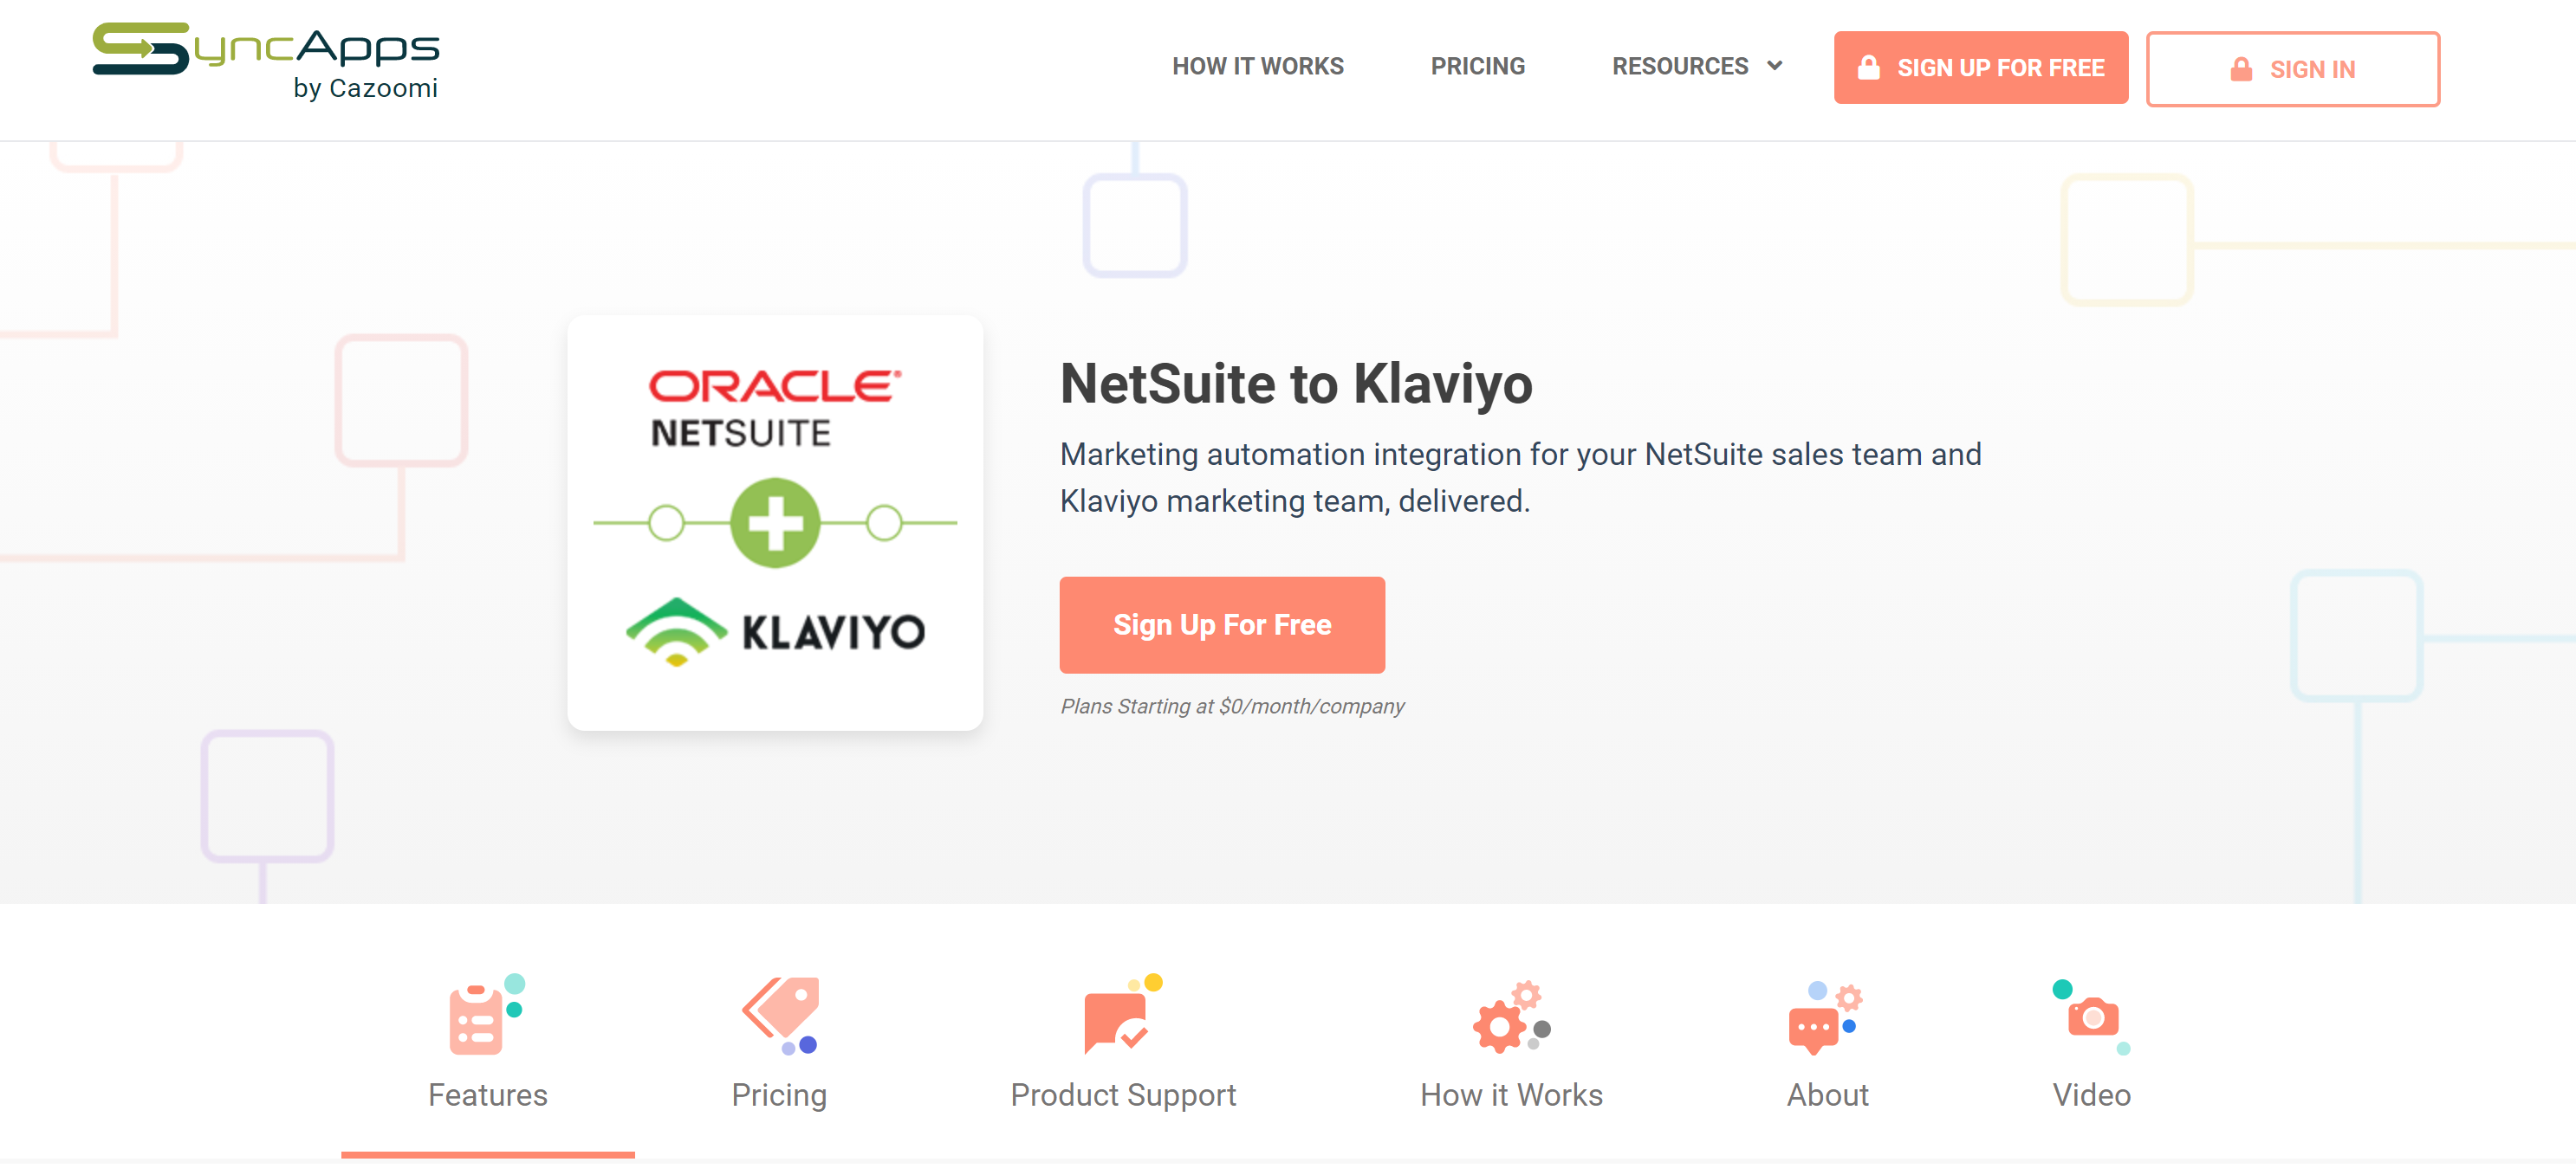Click the marketing automation description paragraph
Viewport: 2576px width, 1175px height.
tap(1520, 478)
